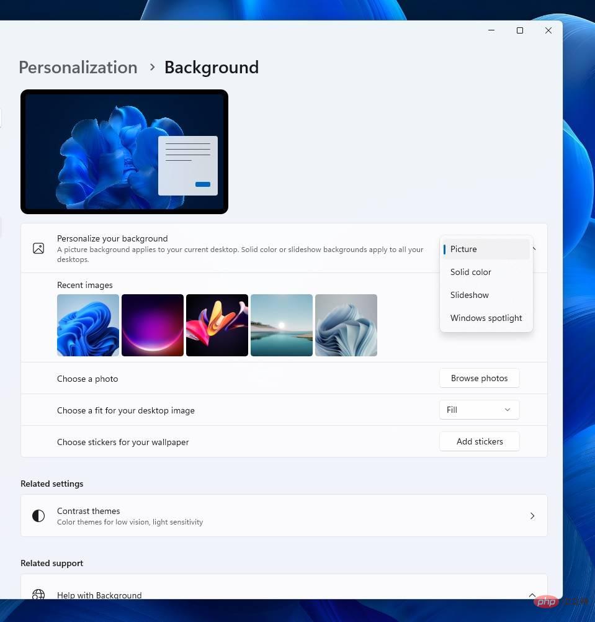Close the Settings window

coord(548,30)
